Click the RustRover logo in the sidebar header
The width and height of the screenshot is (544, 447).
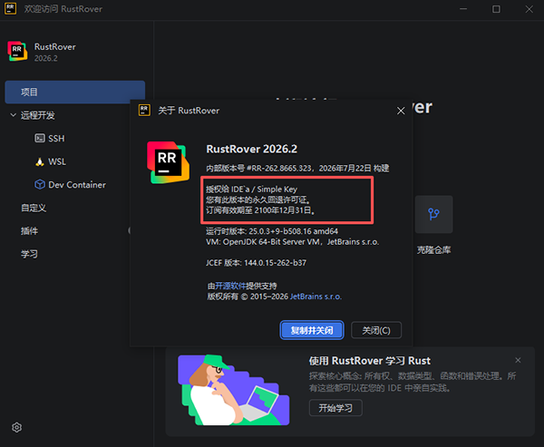(17, 51)
